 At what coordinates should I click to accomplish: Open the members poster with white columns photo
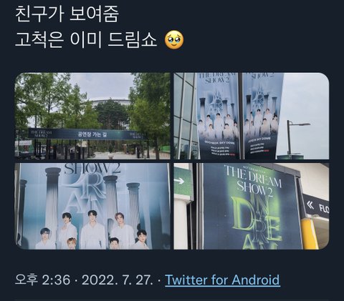[92, 206]
